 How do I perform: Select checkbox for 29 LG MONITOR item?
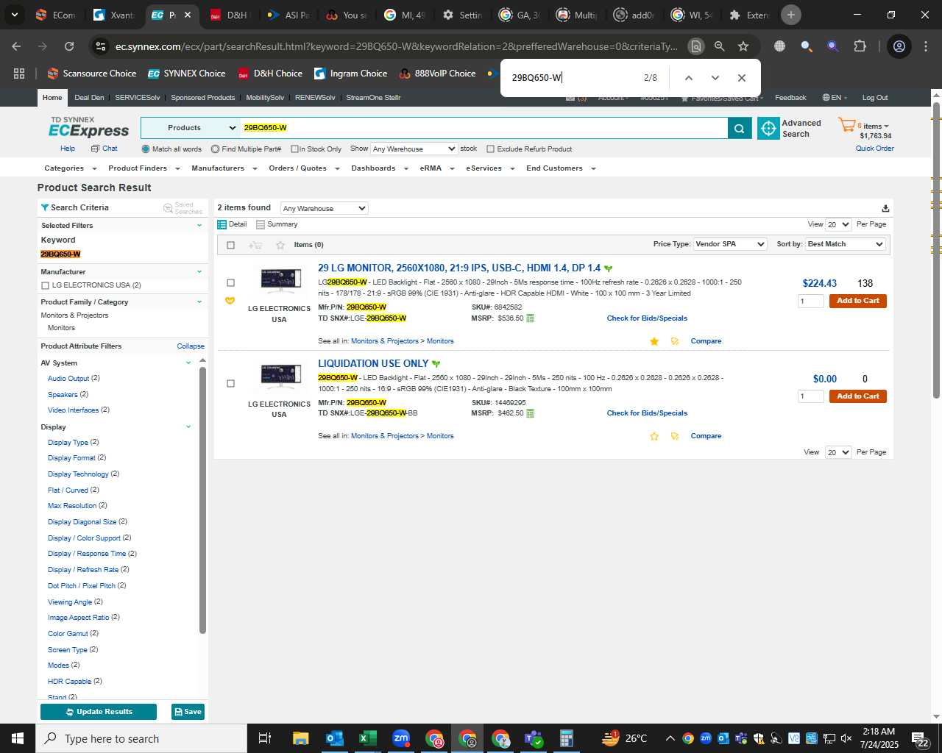(230, 283)
